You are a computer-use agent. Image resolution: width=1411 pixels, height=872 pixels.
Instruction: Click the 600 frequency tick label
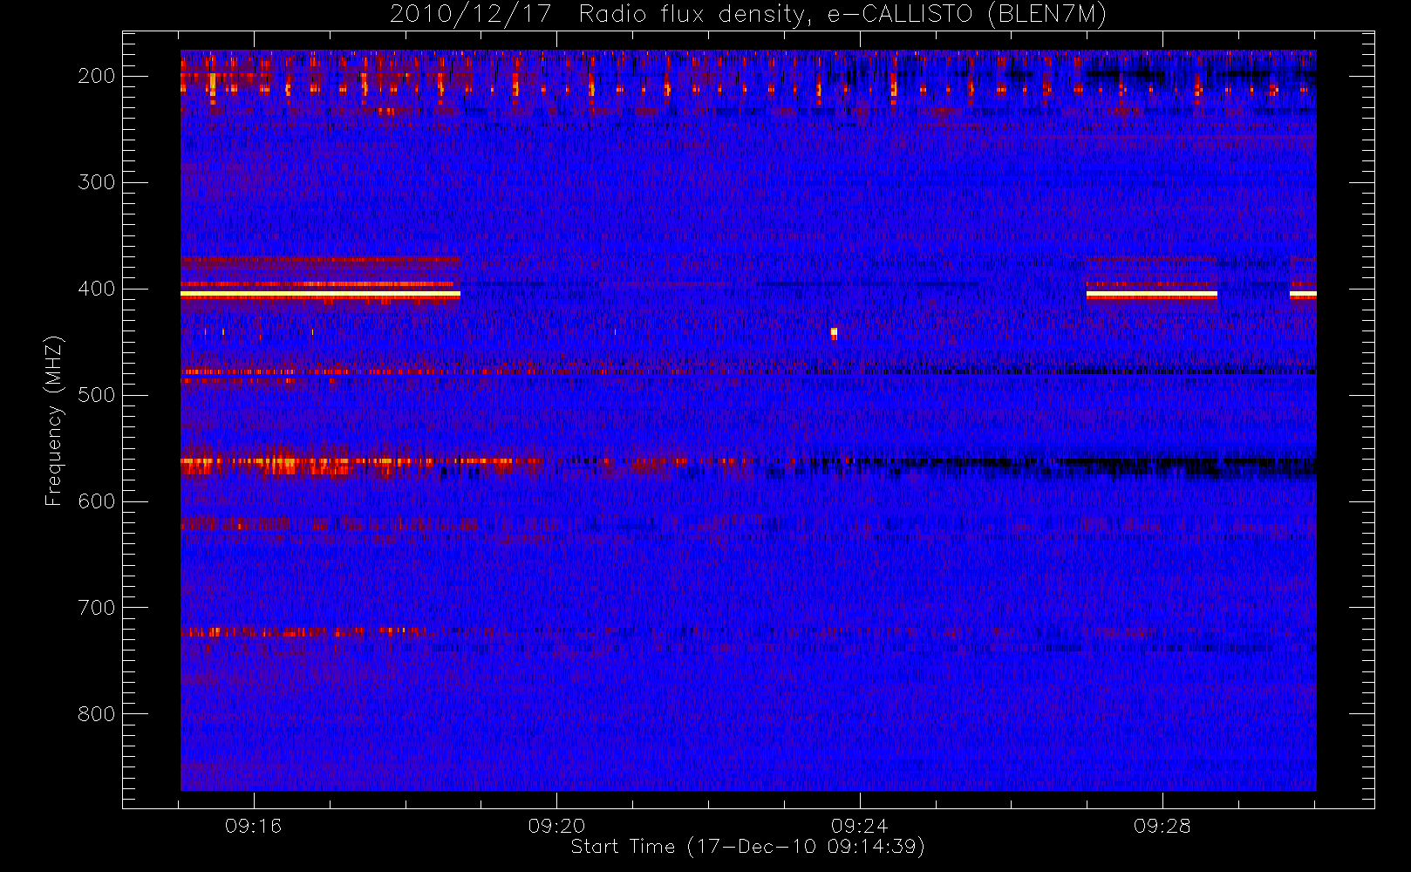(97, 501)
